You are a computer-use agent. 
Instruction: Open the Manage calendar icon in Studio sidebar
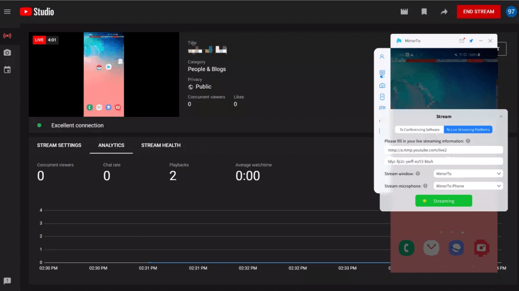point(7,70)
